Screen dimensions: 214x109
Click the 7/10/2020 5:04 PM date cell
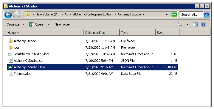pyautogui.click(x=99, y=61)
